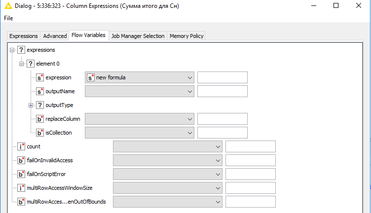Open the outputName flow variable dropdown
Screen dimensions: 371x213
click(x=139, y=91)
